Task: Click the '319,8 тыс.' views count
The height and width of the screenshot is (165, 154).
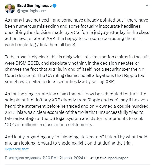Action: tap(98, 158)
